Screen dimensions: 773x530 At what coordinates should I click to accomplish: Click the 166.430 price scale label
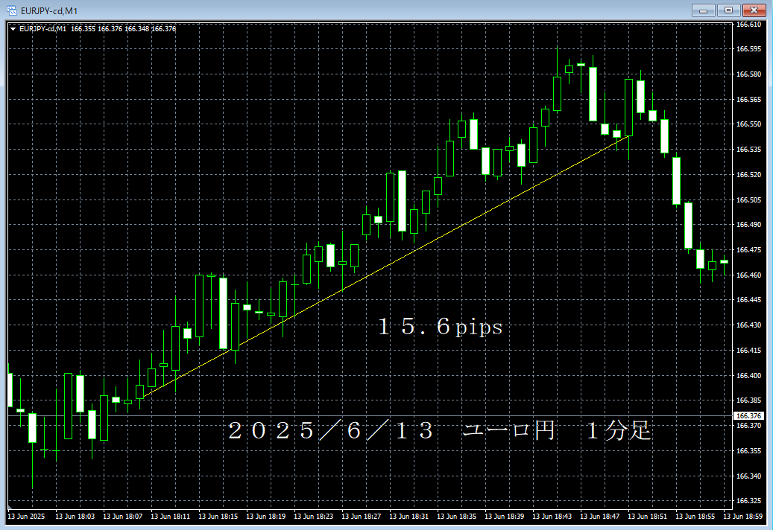748,325
